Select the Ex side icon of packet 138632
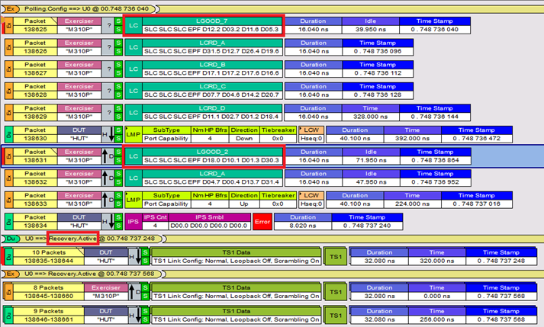The image size is (544, 327). pyautogui.click(x=8, y=178)
